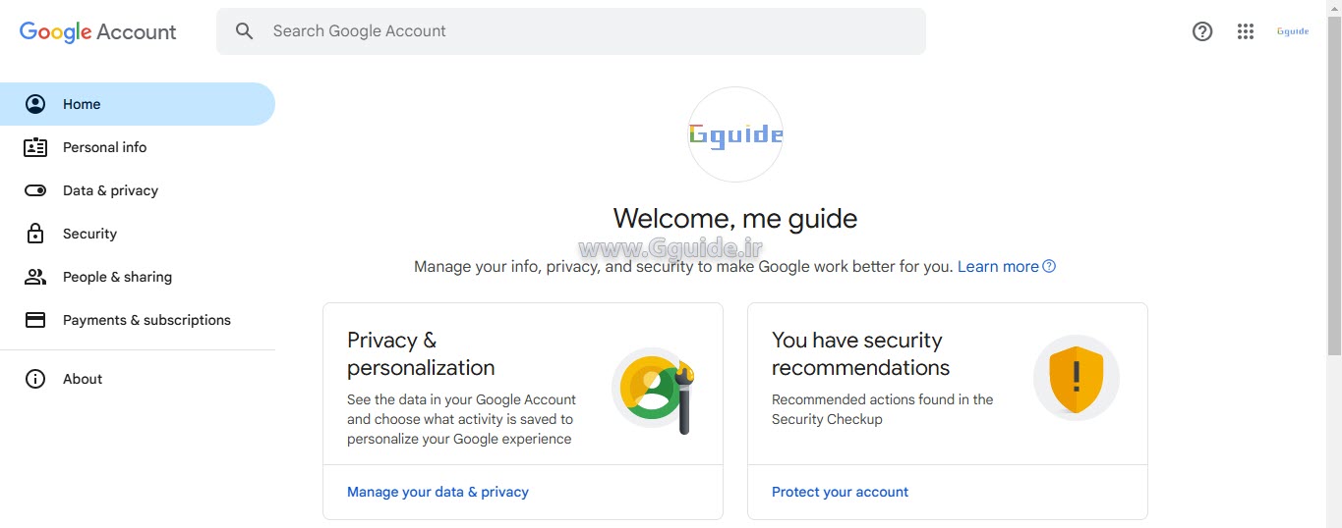Open Personal info menu item
This screenshot has width=1342, height=528.
[x=104, y=147]
